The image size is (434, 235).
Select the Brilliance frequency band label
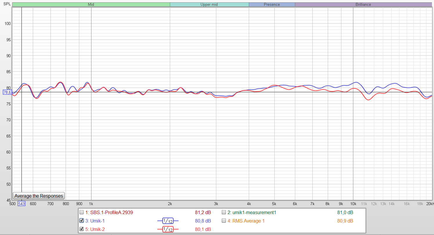click(363, 4)
